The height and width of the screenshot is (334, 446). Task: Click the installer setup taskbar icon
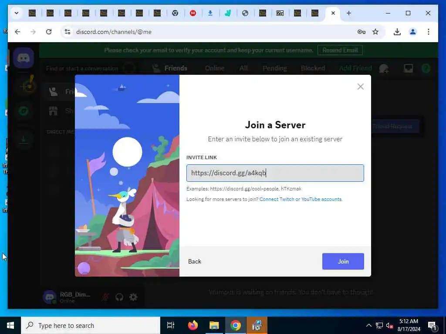coord(257,325)
